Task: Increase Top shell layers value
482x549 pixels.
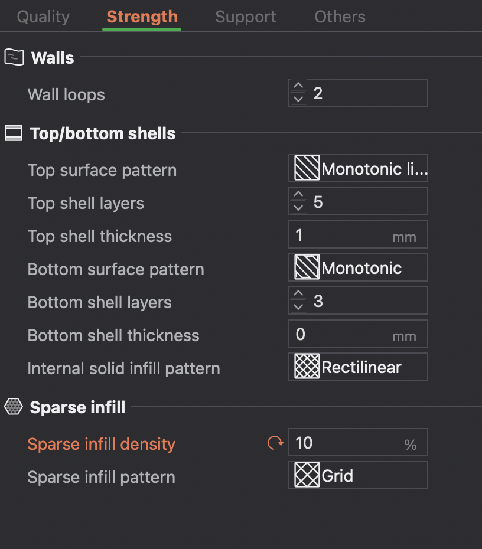Action: [299, 195]
